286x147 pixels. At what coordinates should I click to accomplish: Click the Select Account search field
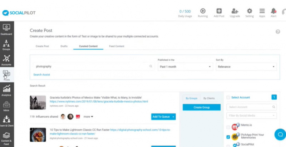point(252,107)
